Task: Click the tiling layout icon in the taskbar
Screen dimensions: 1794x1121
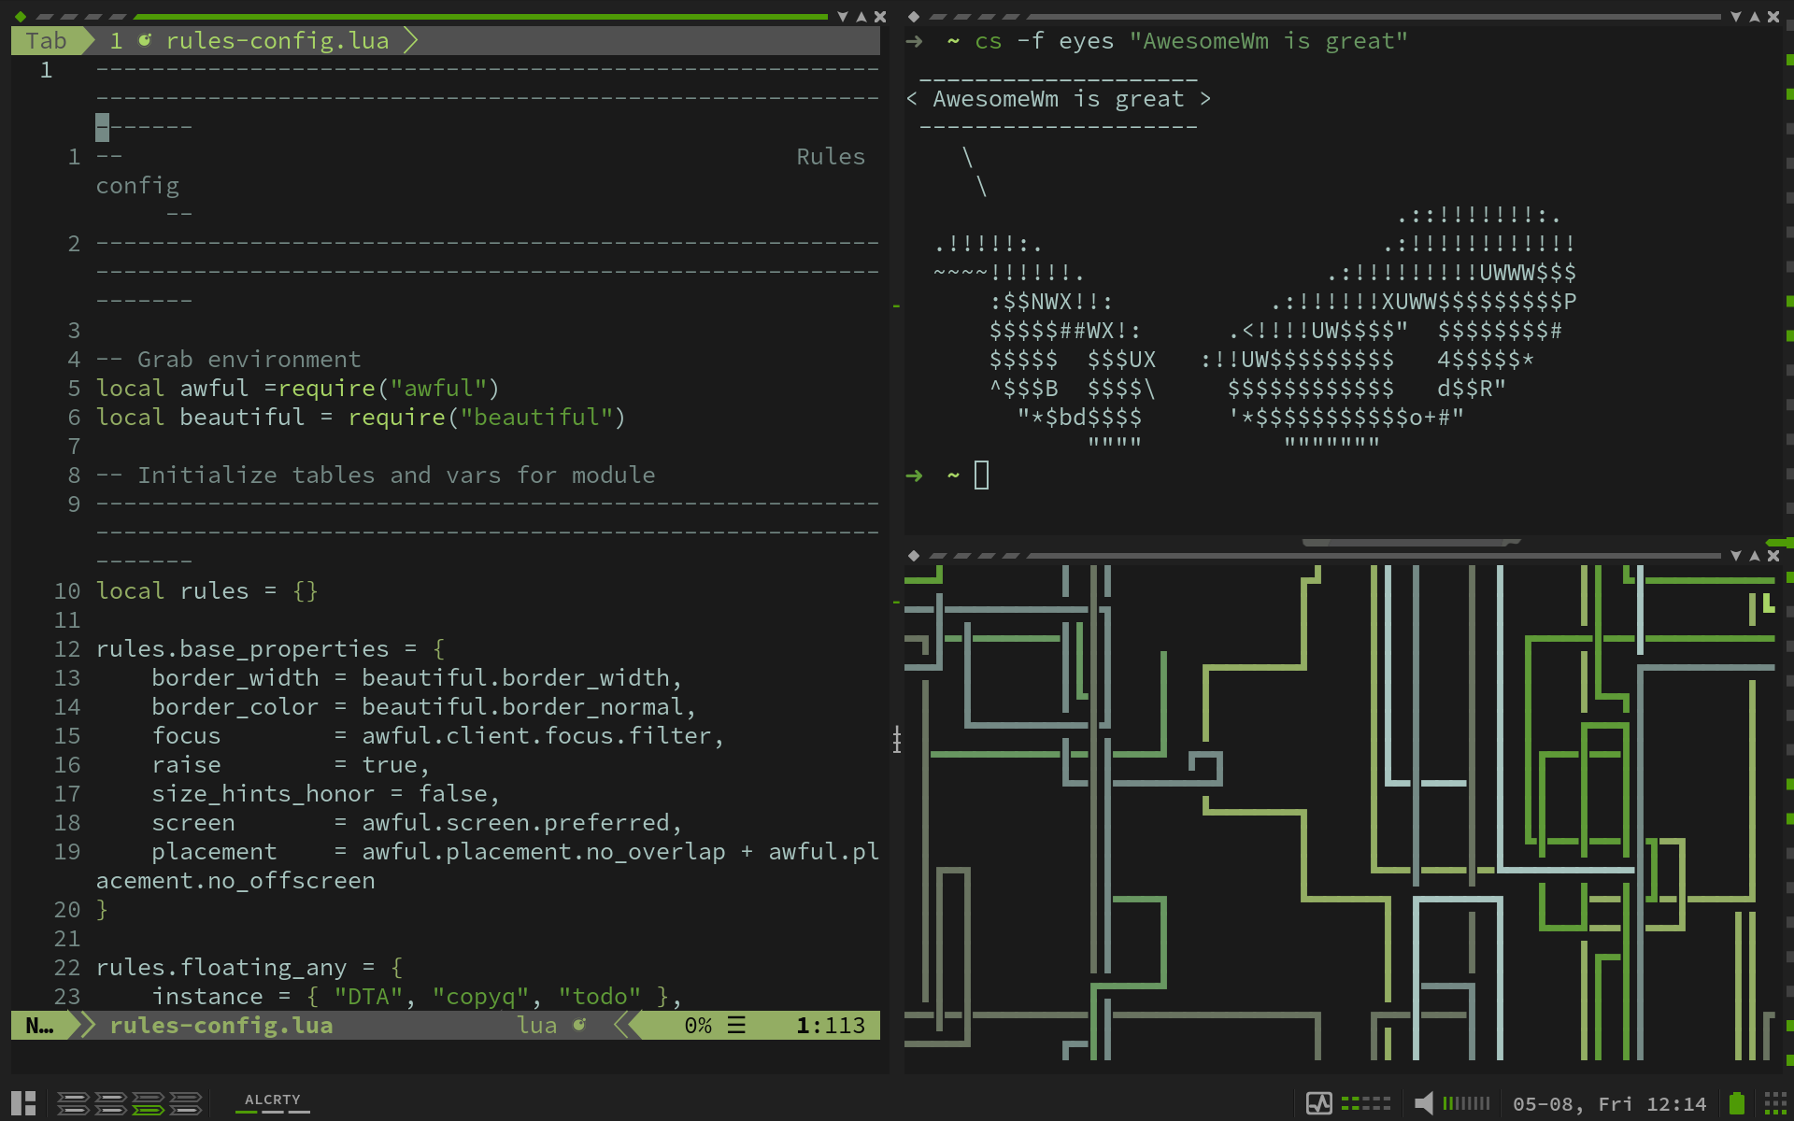Action: (x=23, y=1103)
